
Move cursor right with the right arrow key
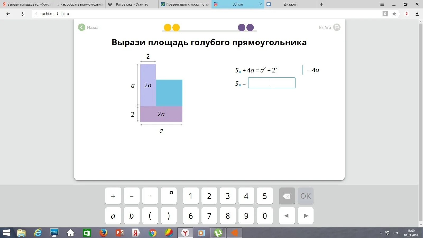(306, 216)
